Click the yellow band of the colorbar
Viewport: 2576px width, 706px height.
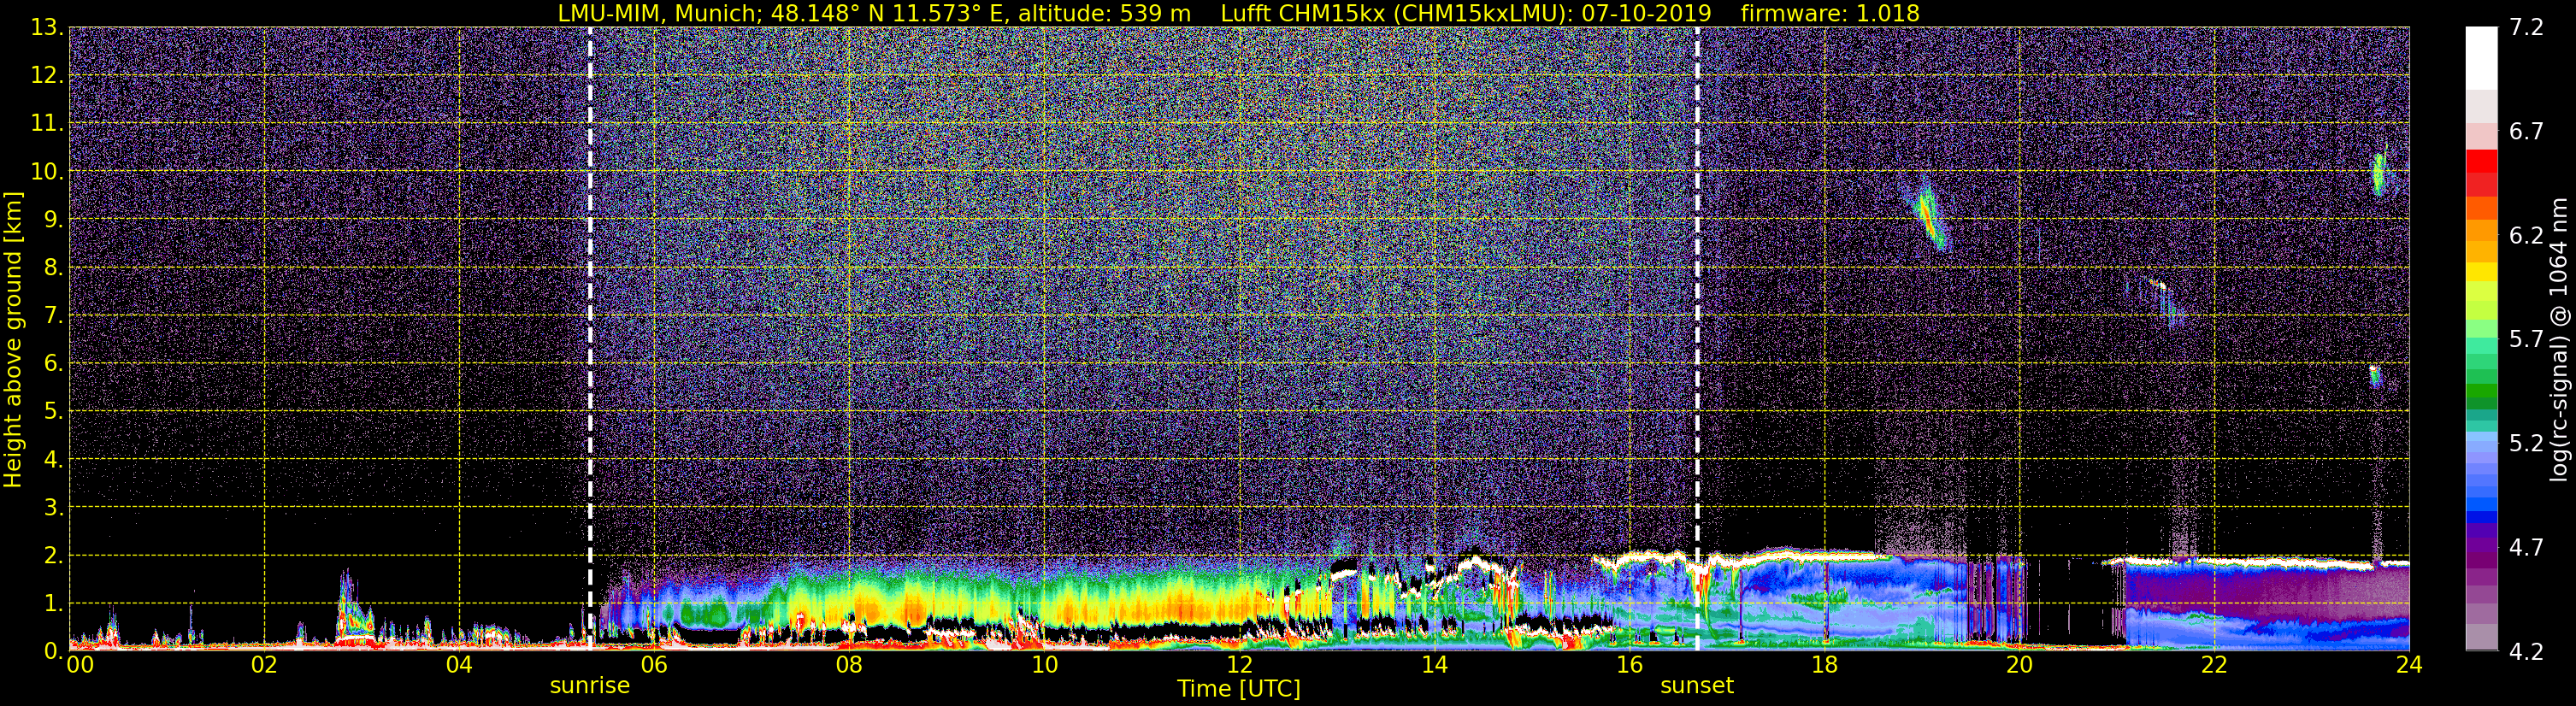point(2481,272)
